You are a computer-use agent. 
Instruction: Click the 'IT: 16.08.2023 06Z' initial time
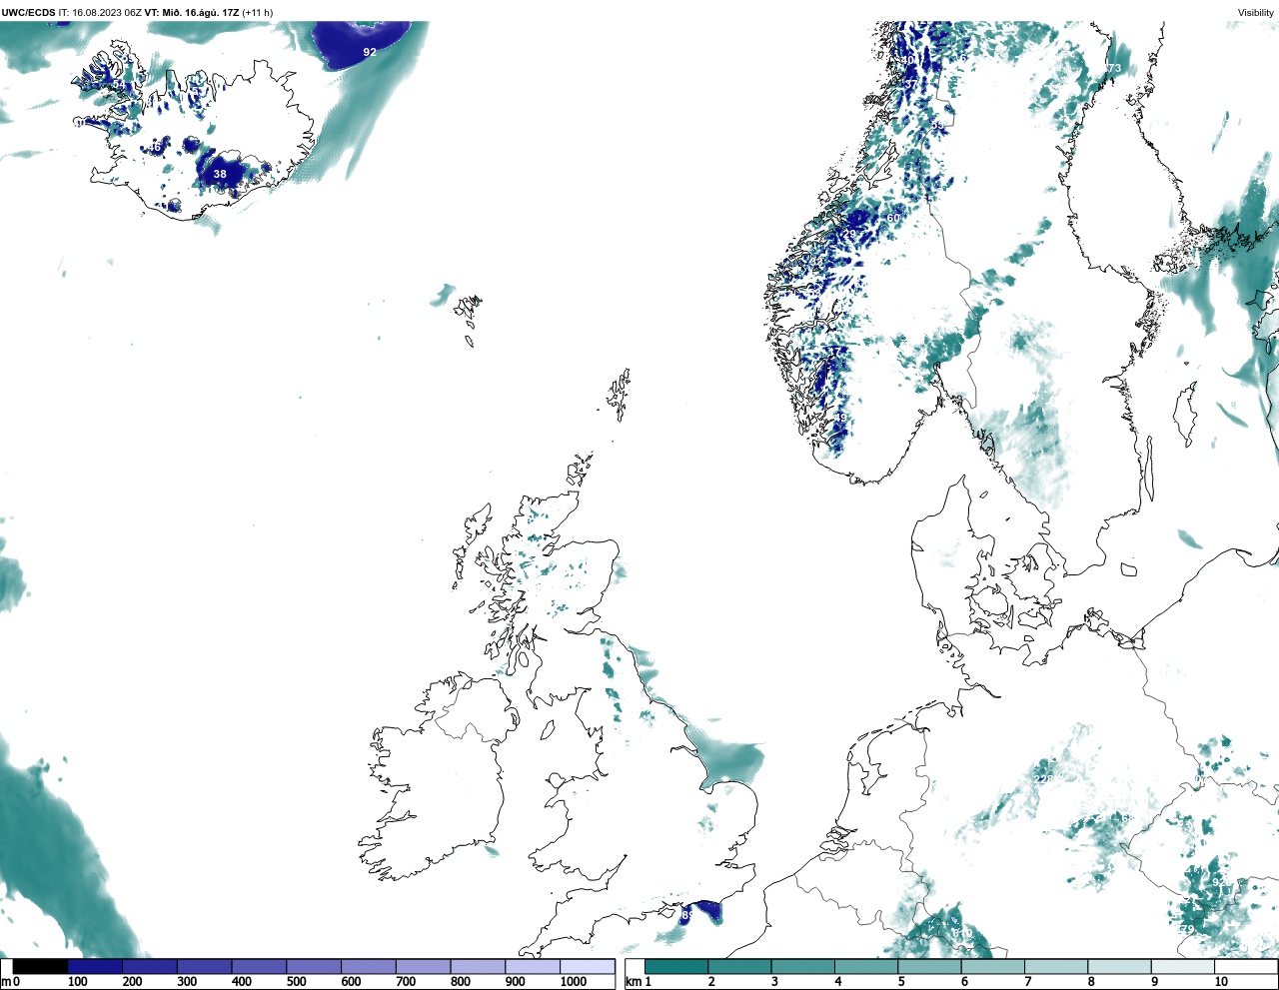[x=100, y=13]
